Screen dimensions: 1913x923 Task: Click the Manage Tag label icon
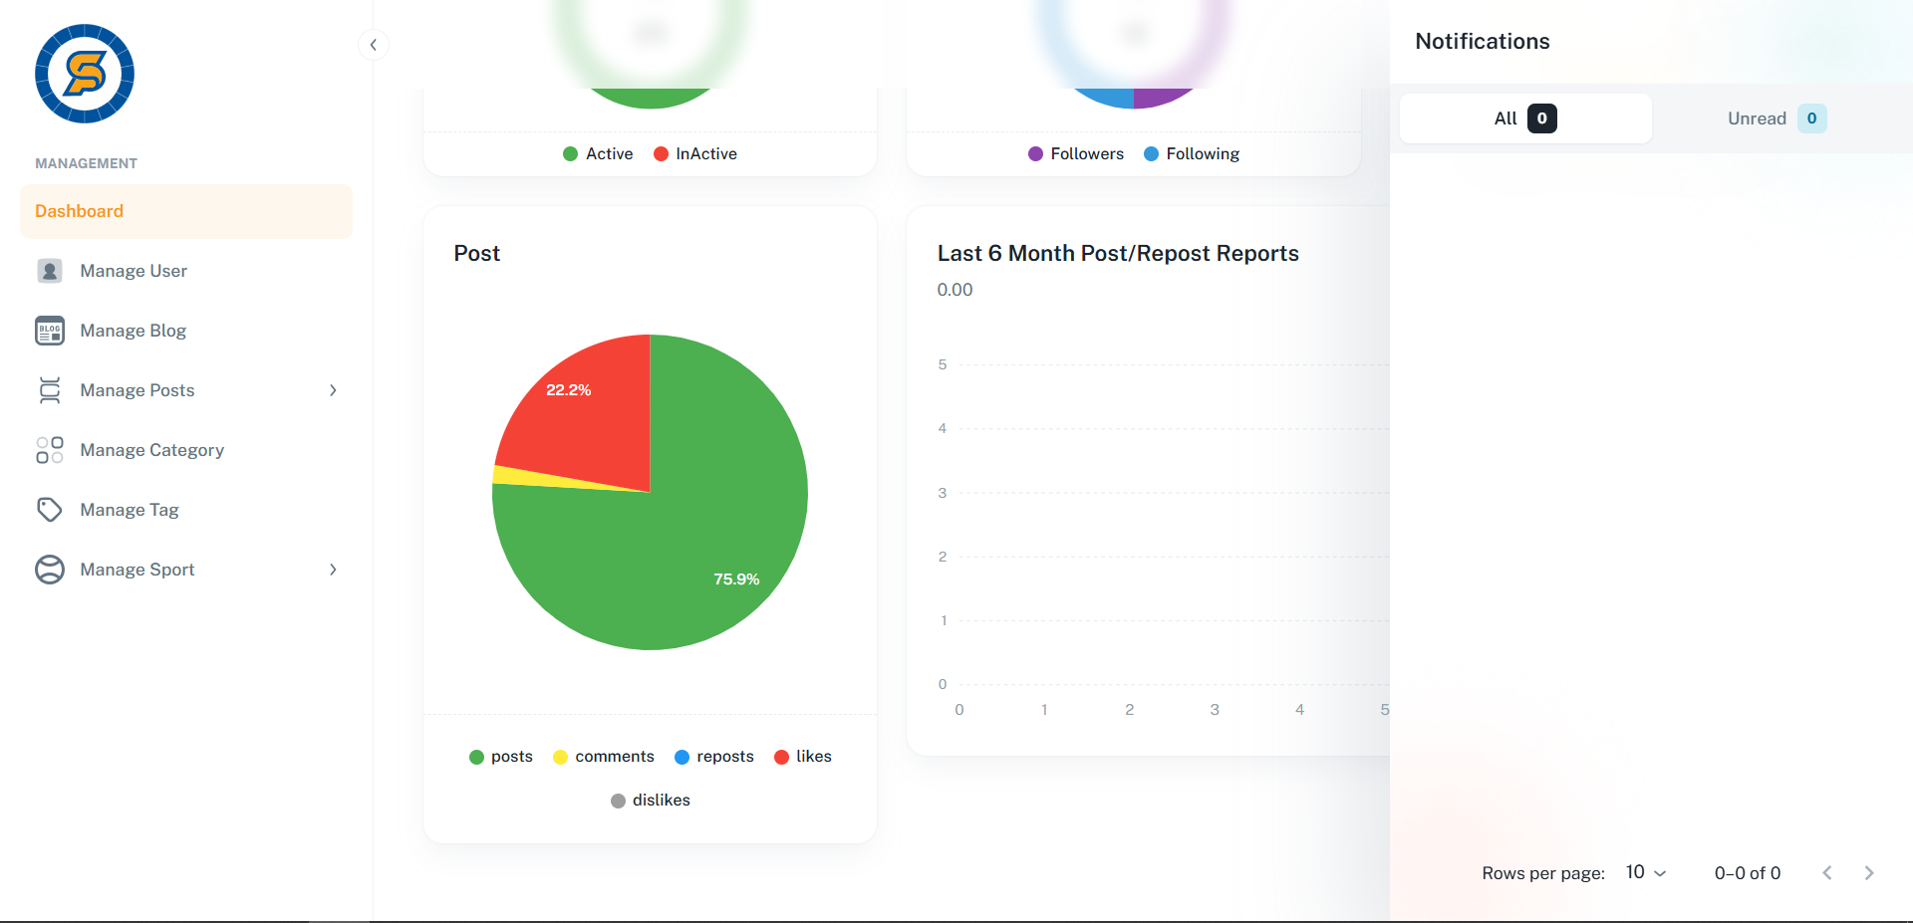coord(50,510)
